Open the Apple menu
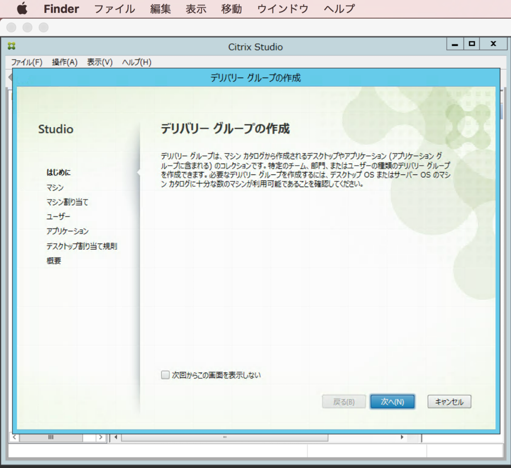This screenshot has height=468, width=511. (22, 8)
